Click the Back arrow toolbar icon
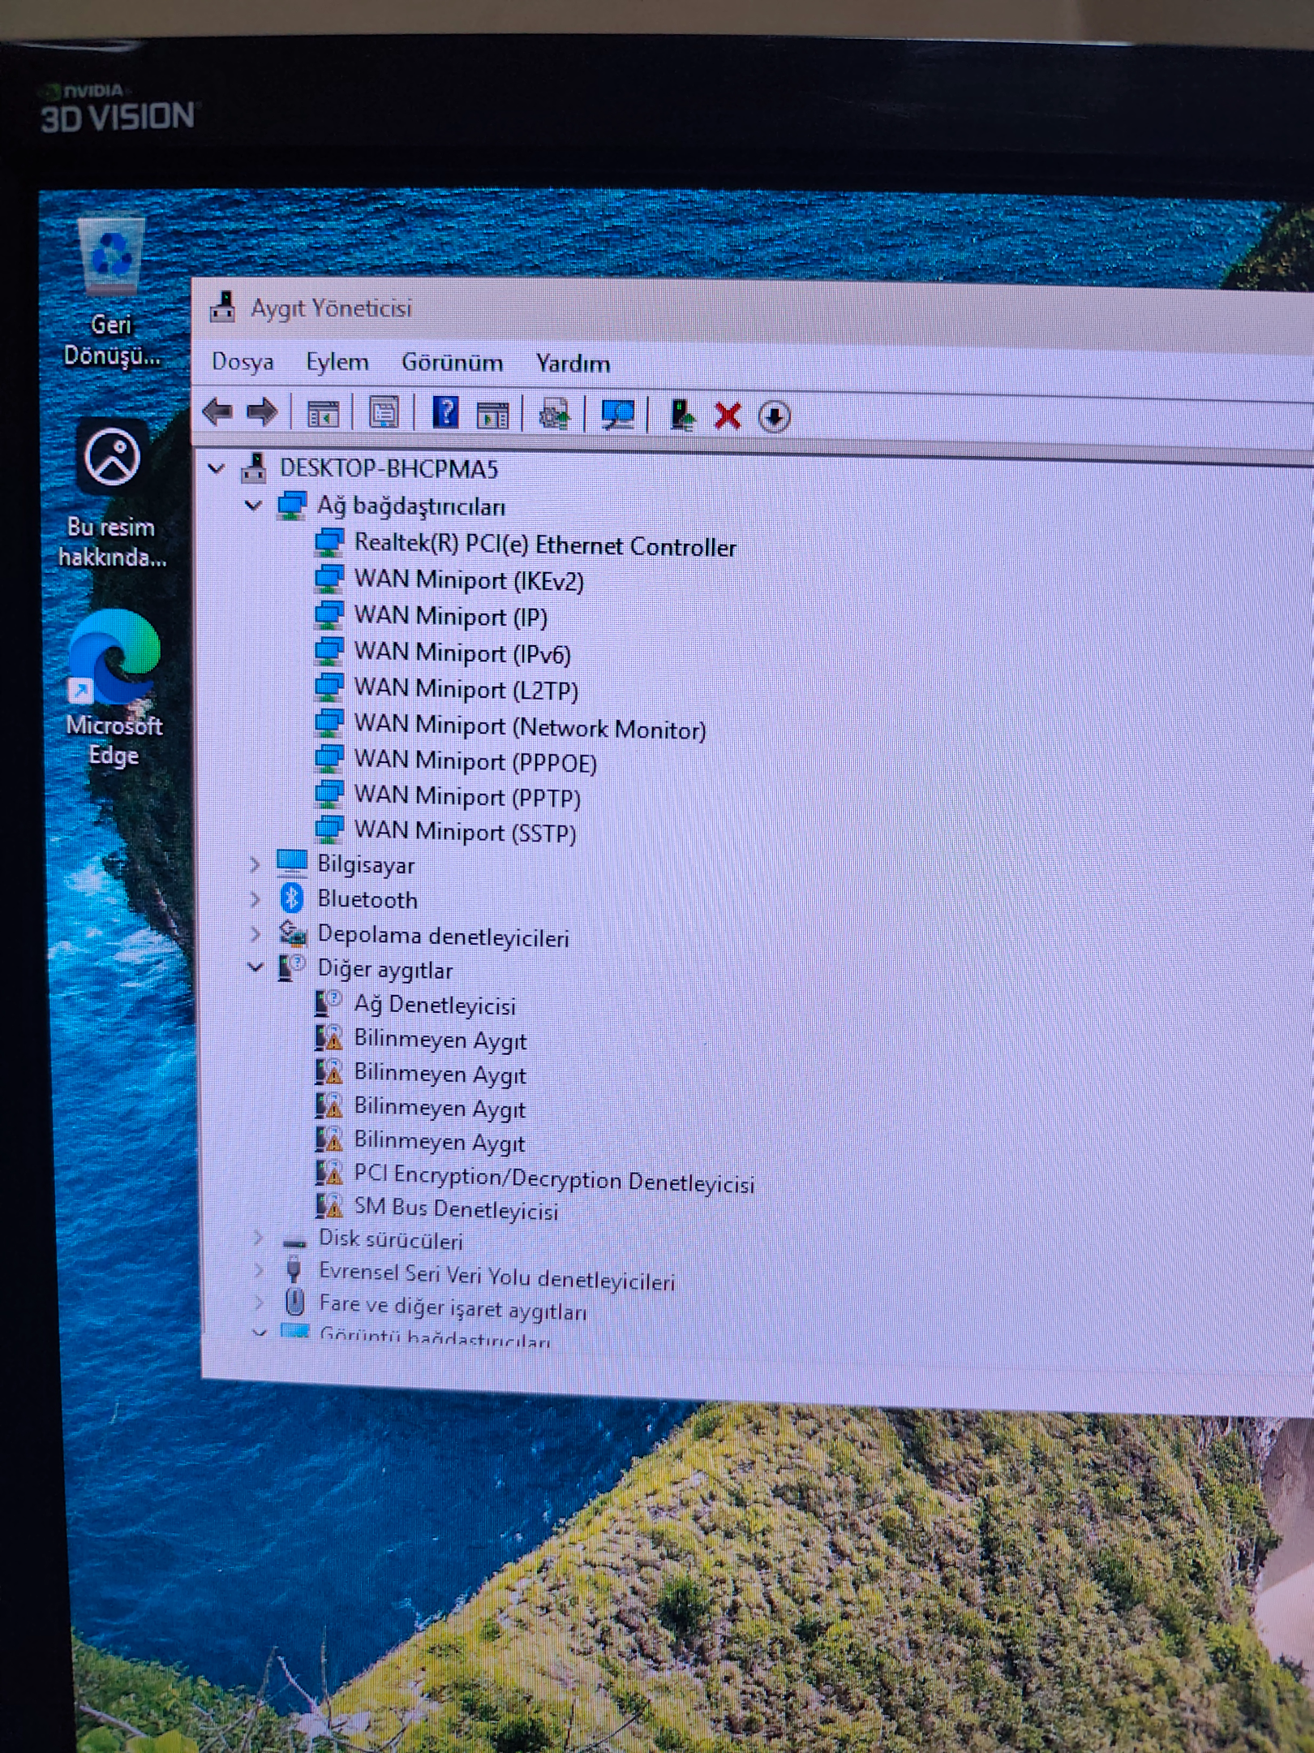This screenshot has width=1314, height=1753. point(217,412)
